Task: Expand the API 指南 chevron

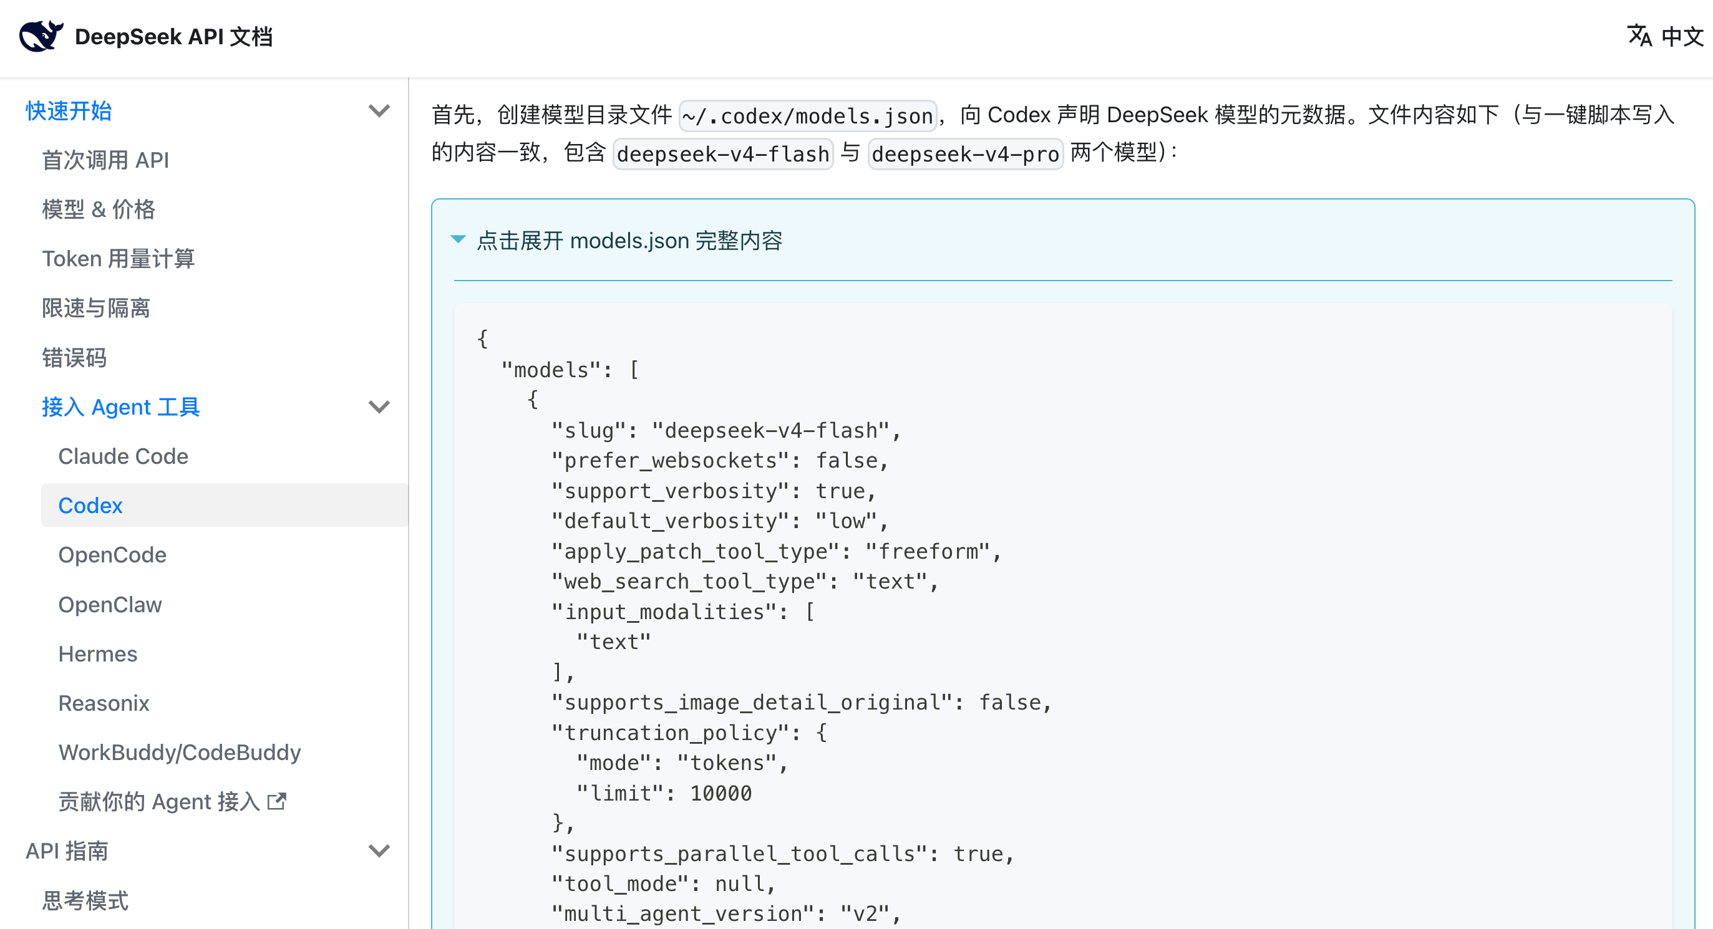Action: click(x=379, y=850)
